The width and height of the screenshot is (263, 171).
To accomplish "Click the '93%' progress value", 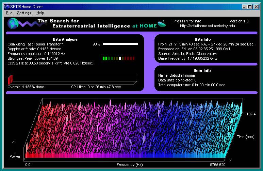I will tap(96, 44).
